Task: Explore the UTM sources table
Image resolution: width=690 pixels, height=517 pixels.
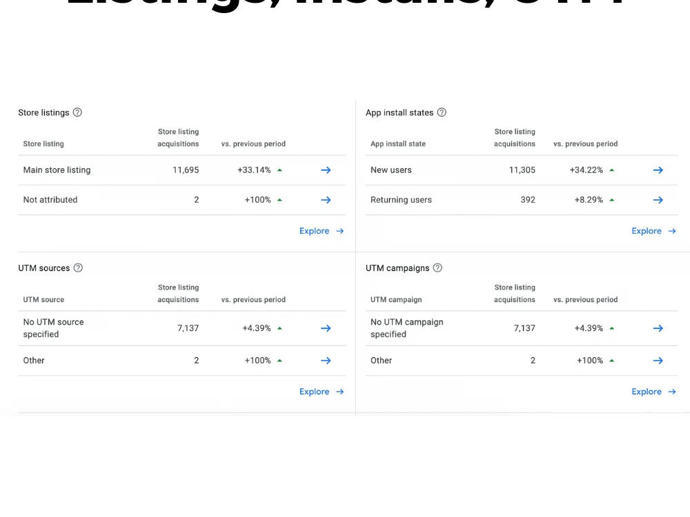Action: point(322,392)
